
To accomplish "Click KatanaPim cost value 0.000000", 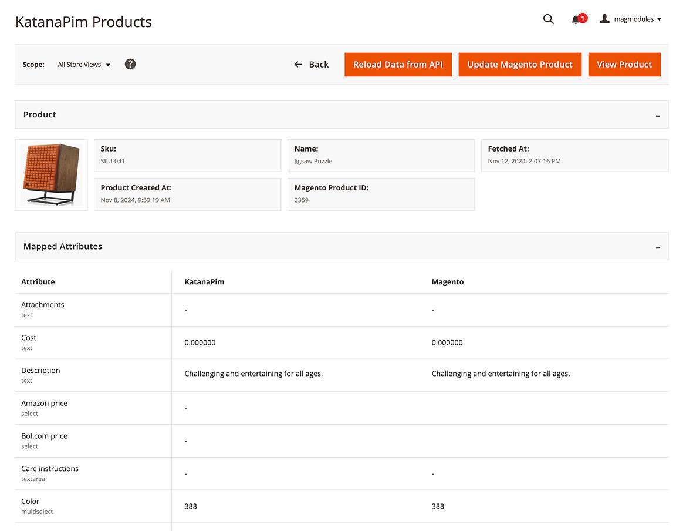I will tap(200, 342).
